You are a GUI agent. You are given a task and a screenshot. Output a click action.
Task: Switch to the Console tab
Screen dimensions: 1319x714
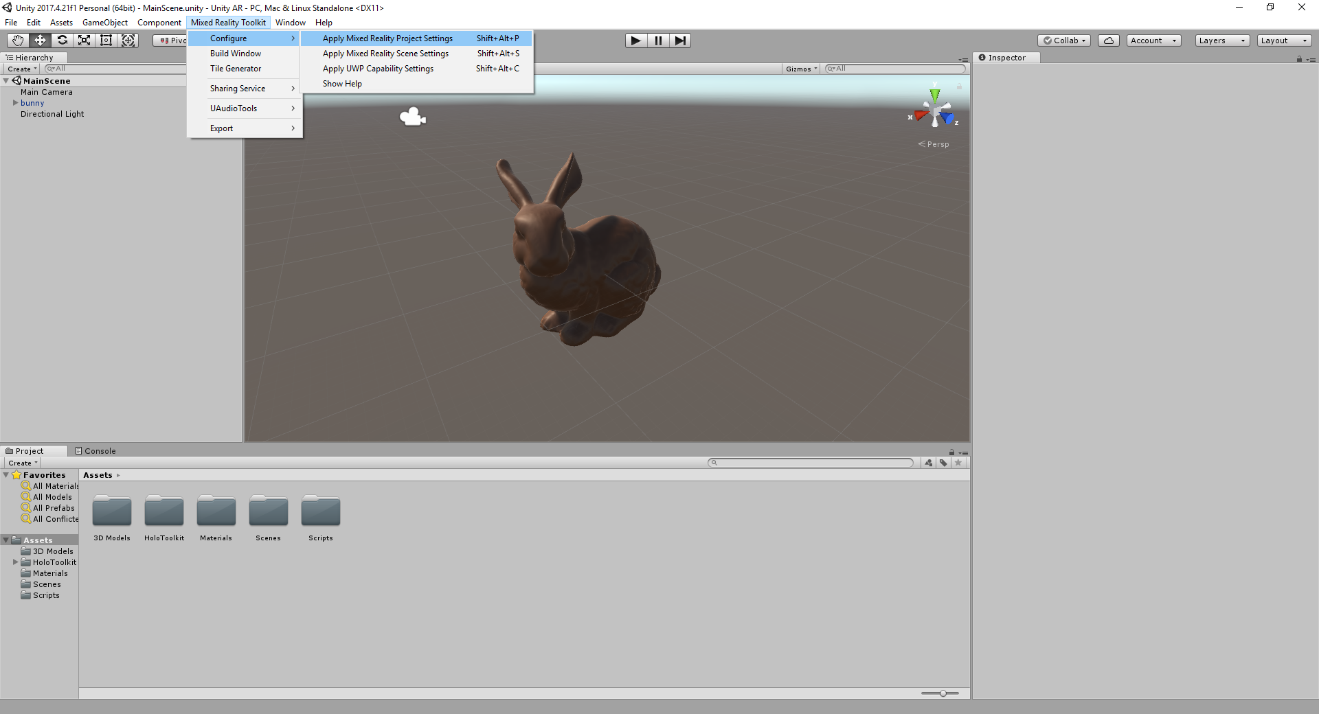click(x=95, y=451)
